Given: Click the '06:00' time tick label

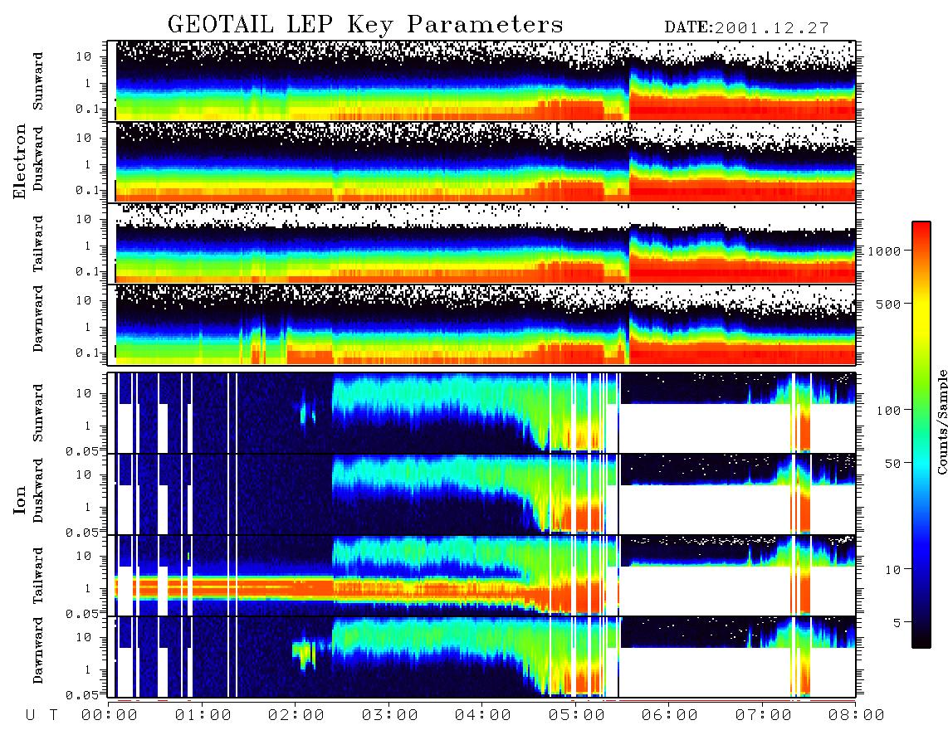Looking at the screenshot, I should point(670,716).
